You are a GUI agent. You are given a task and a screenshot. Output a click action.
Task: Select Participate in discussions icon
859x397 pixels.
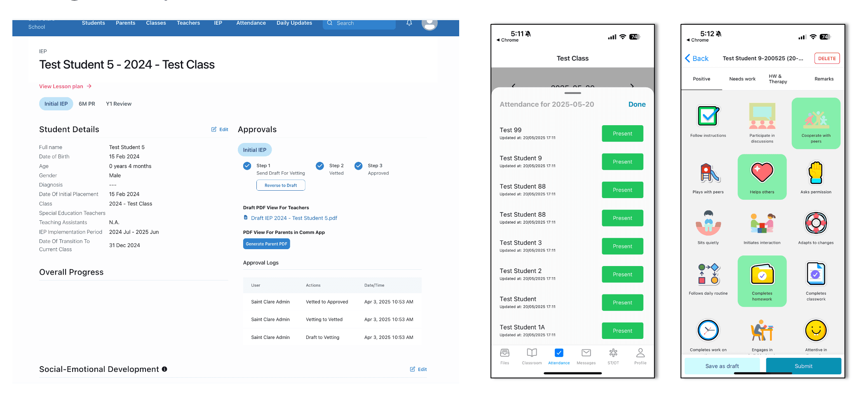762,116
